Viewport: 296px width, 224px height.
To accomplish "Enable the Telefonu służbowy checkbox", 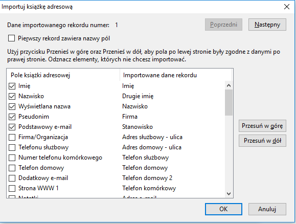I will click(12, 147).
